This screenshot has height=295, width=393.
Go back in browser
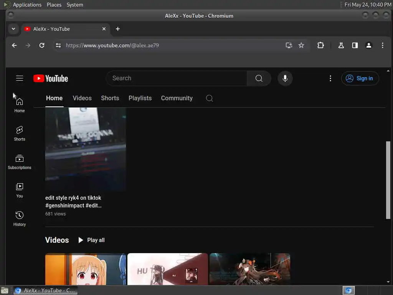pos(14,45)
